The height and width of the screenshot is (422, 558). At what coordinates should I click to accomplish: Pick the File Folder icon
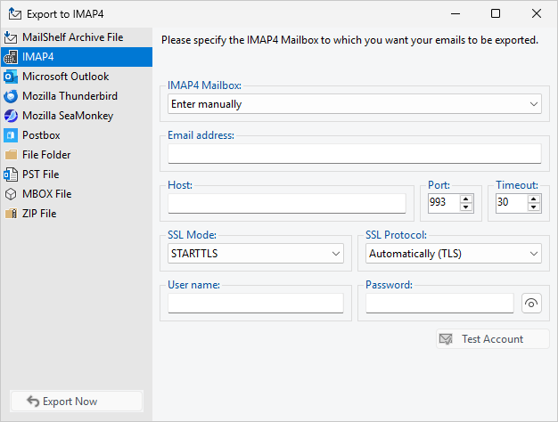[11, 155]
